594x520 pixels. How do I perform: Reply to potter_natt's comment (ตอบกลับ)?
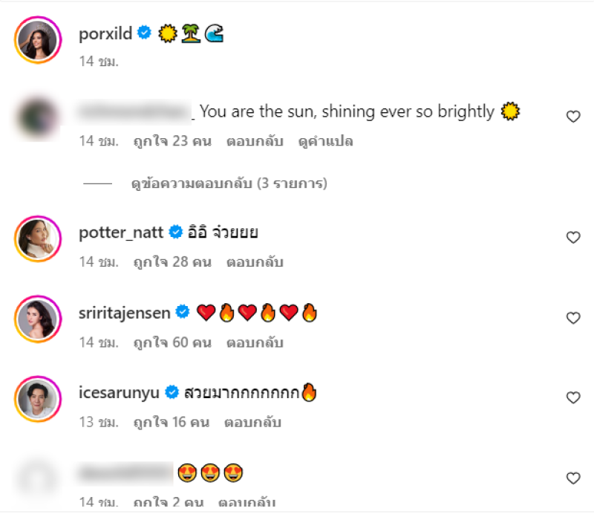click(255, 261)
